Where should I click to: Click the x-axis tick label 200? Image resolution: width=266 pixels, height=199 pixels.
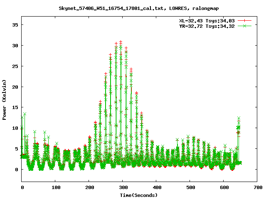point(90,187)
